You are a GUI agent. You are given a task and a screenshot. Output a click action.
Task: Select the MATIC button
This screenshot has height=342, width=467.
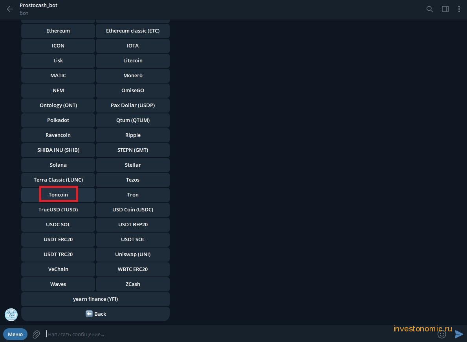pyautogui.click(x=58, y=76)
